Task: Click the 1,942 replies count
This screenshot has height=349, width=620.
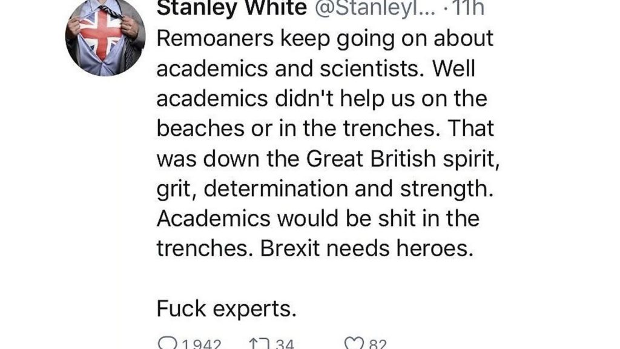Action: (x=202, y=344)
